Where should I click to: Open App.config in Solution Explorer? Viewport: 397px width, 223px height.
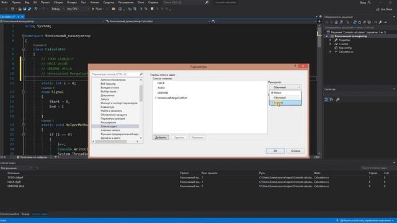coord(345,48)
